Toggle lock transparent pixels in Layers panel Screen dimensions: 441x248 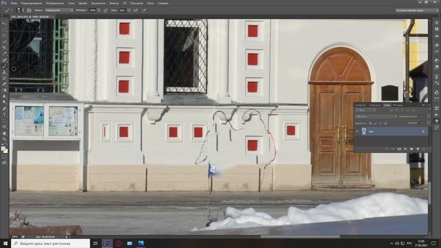[x=371, y=123]
